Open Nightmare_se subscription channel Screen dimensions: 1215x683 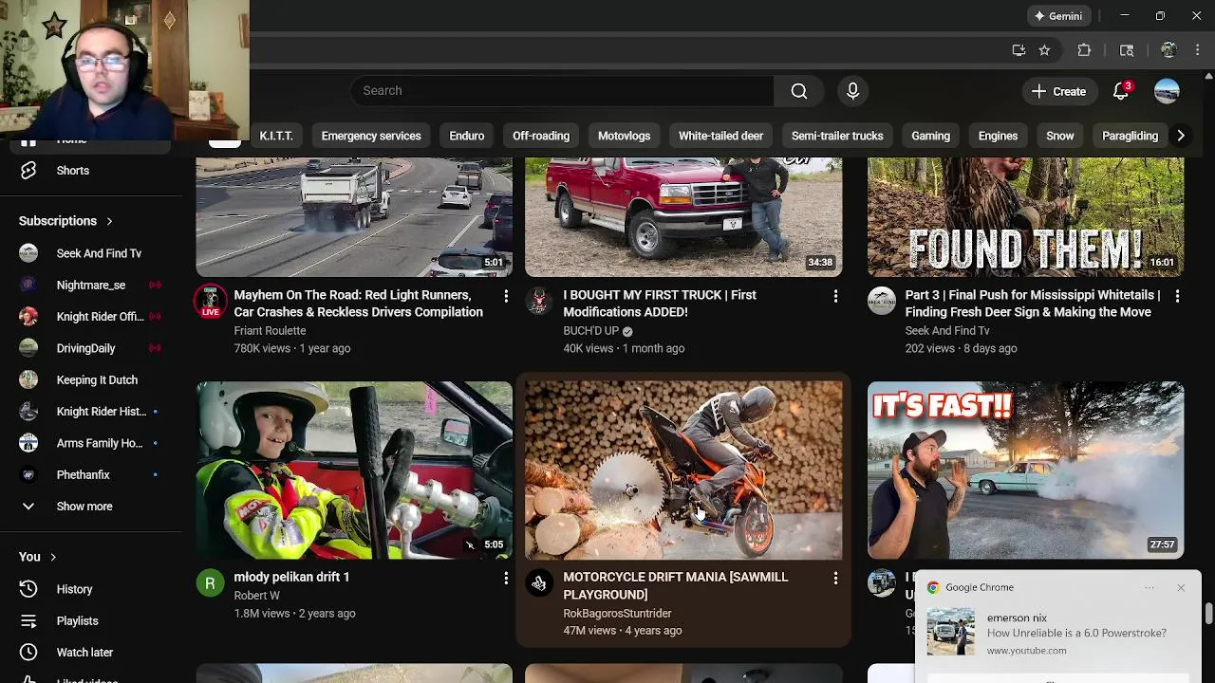[91, 285]
